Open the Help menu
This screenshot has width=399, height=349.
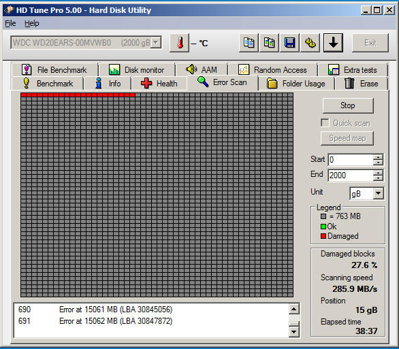pyautogui.click(x=32, y=23)
